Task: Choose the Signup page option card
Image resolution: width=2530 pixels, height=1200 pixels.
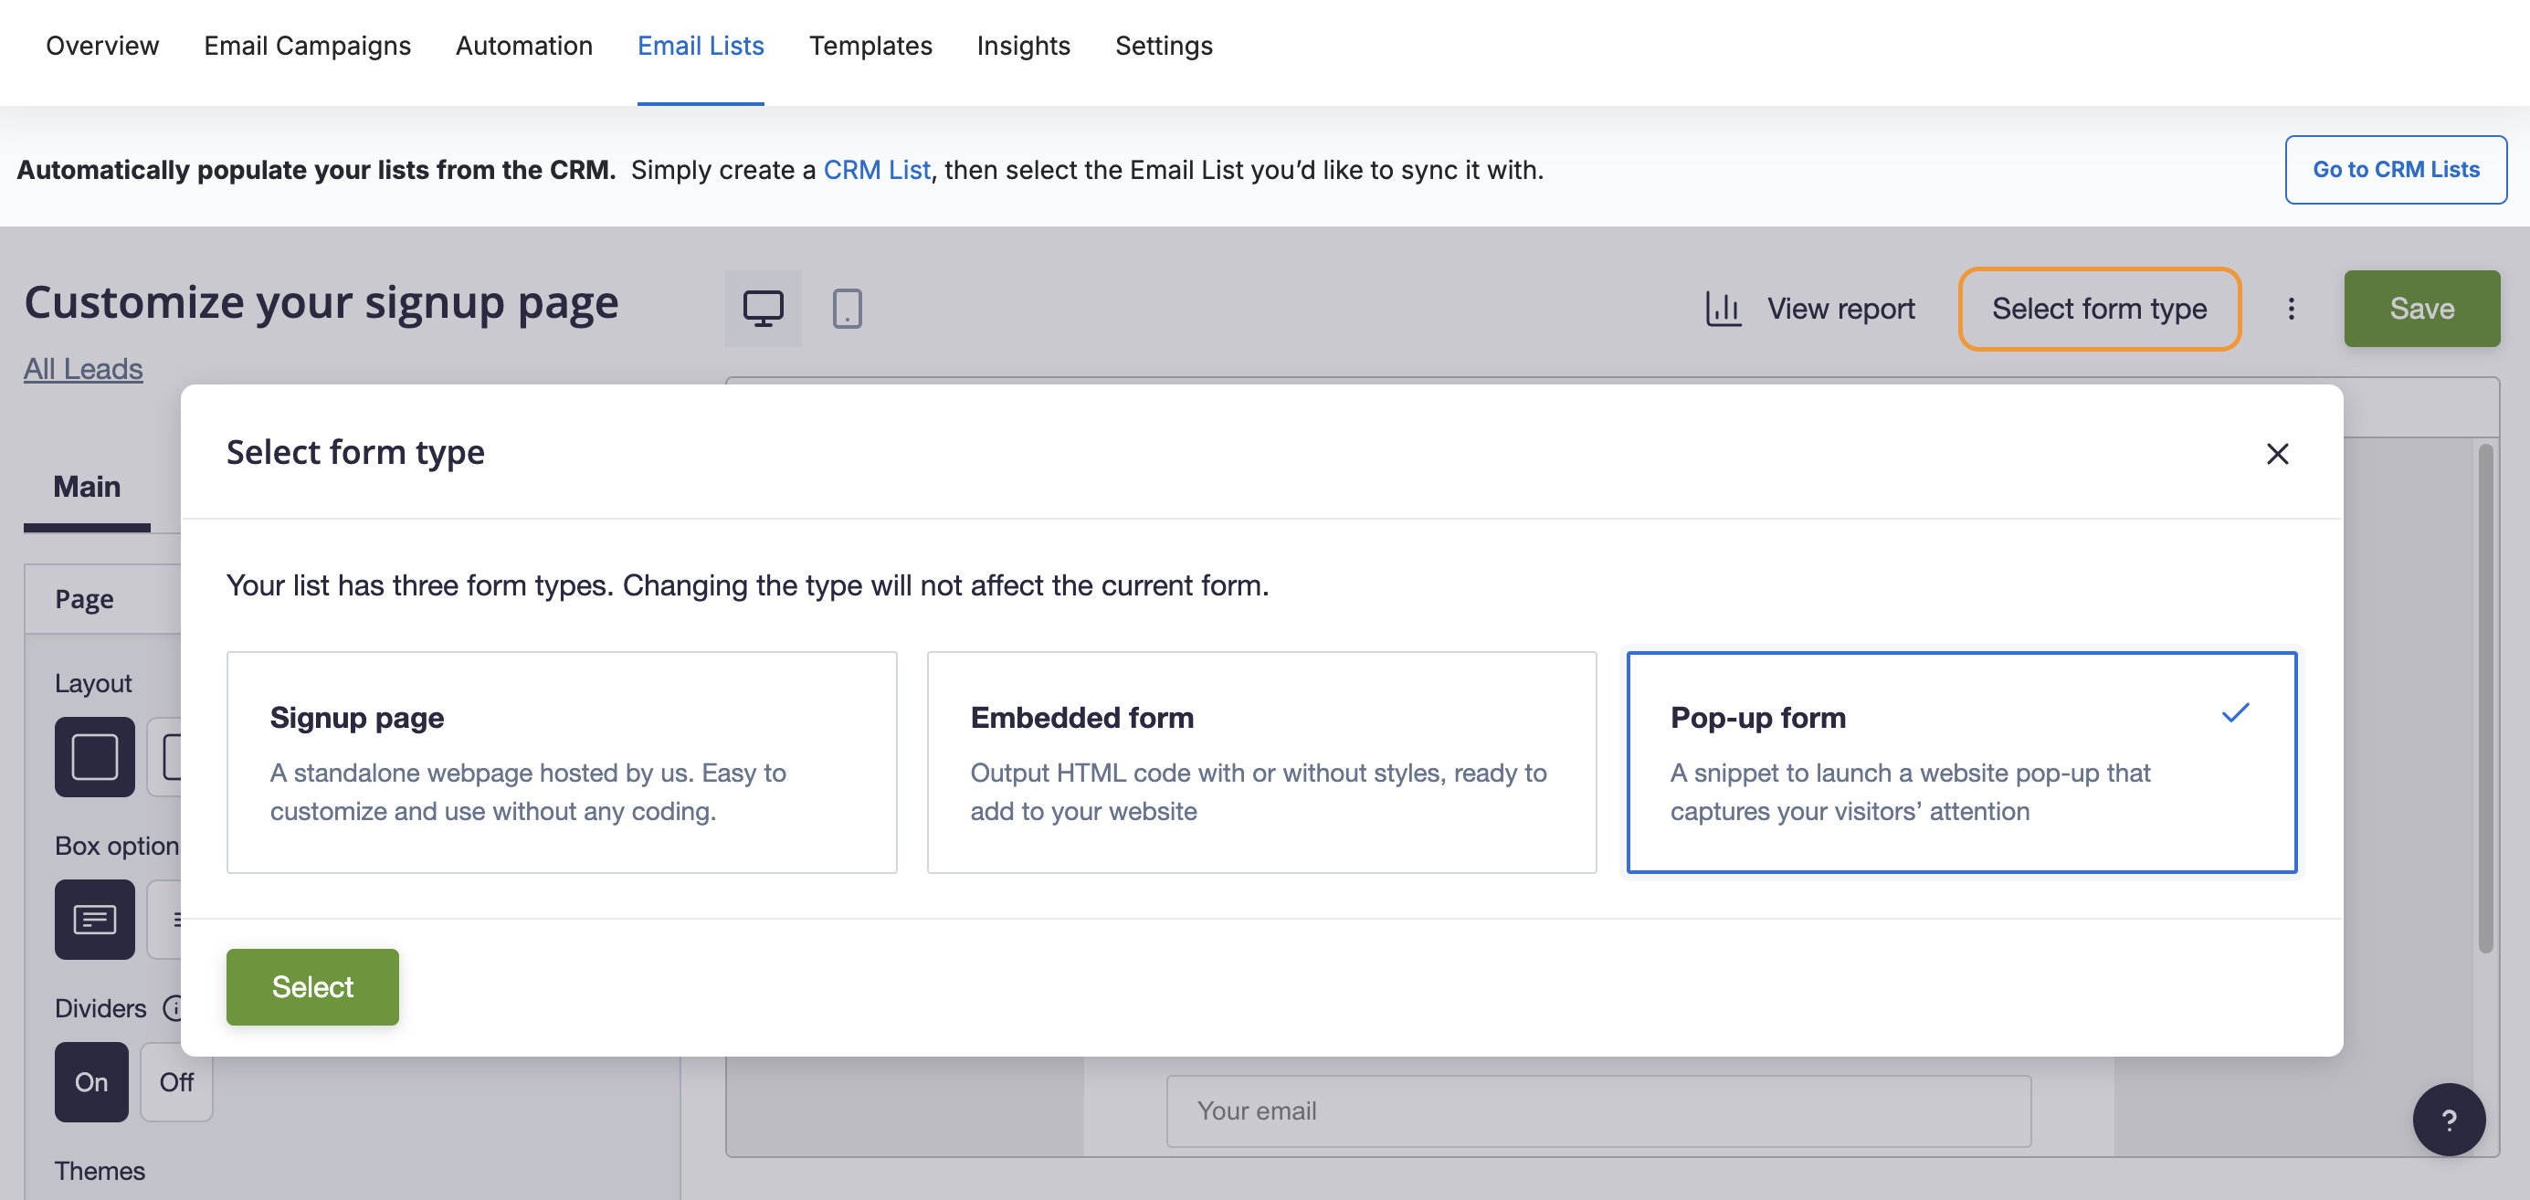Action: (561, 761)
